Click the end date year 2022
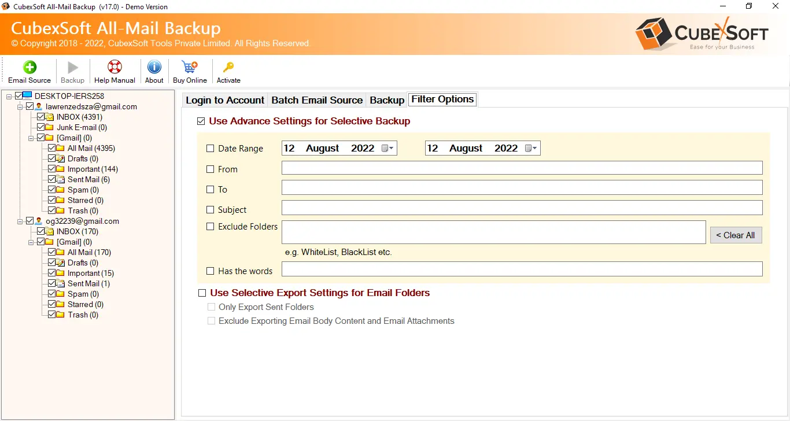The height and width of the screenshot is (421, 790). click(506, 149)
